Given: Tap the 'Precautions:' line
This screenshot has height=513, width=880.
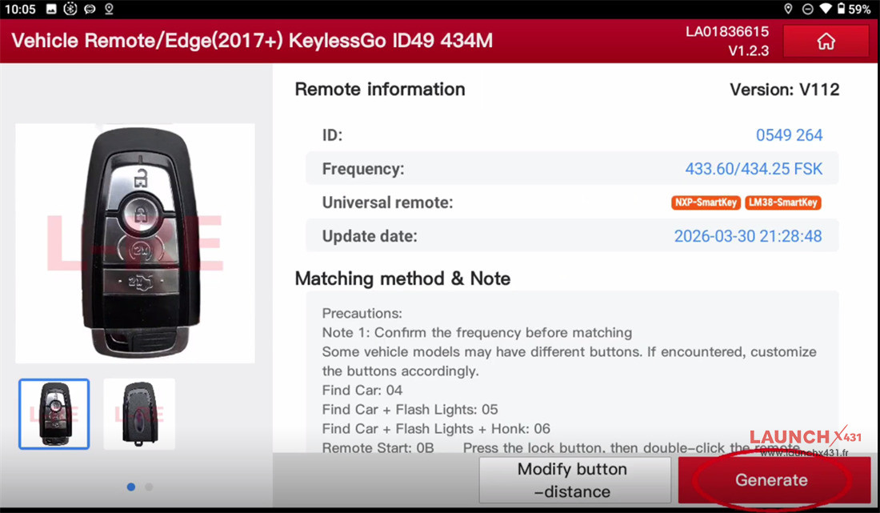Looking at the screenshot, I should click(x=362, y=313).
